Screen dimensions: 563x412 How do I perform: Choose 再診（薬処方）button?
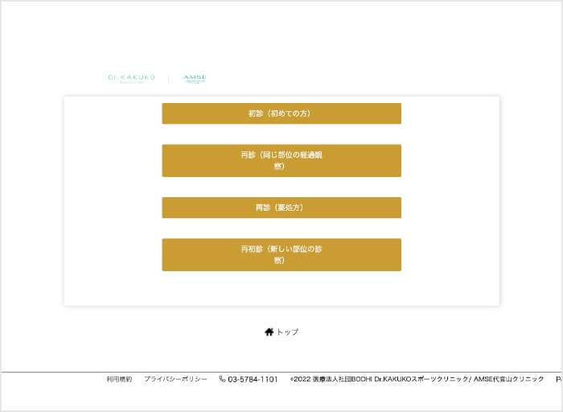coord(281,208)
